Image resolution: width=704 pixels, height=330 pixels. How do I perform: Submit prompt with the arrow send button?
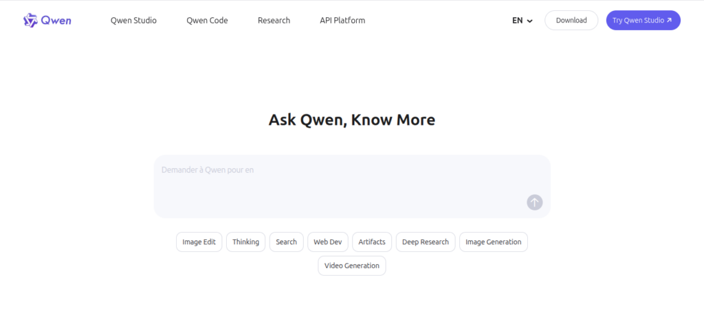[534, 202]
